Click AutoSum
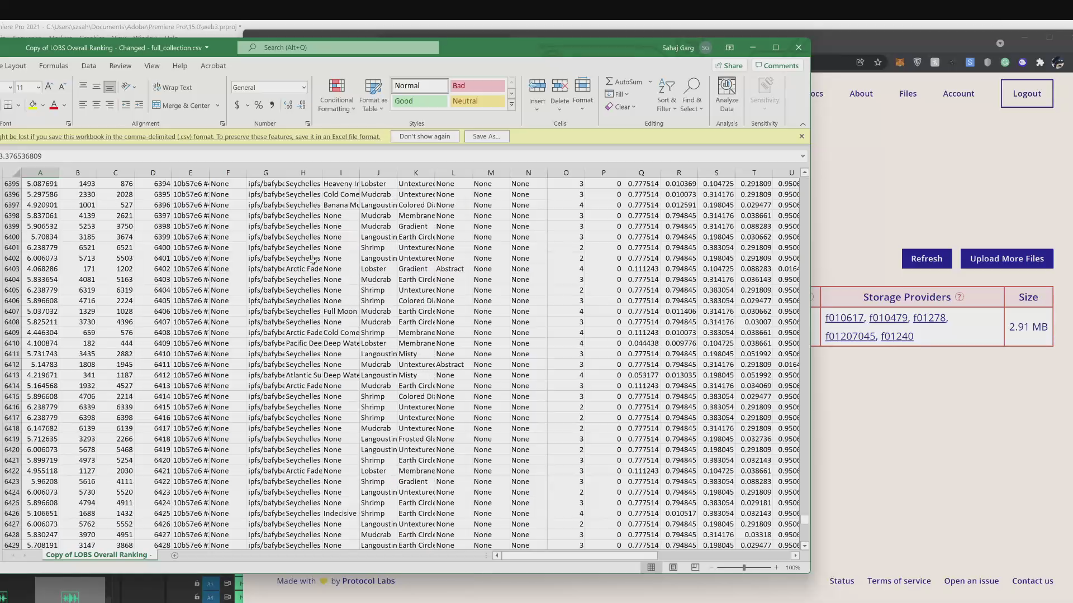This screenshot has width=1073, height=603. tap(624, 82)
